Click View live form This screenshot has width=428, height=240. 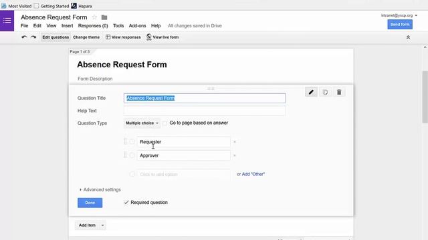pos(163,37)
